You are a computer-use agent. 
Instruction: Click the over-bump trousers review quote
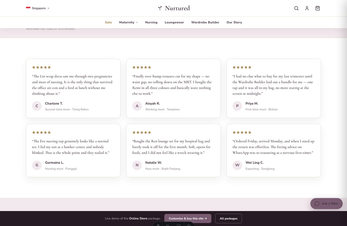[172, 85]
